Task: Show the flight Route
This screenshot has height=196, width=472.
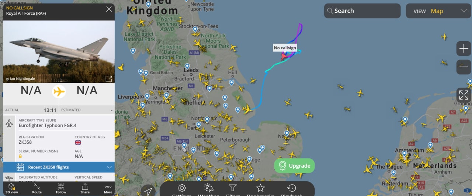Action: pyautogui.click(x=37, y=188)
